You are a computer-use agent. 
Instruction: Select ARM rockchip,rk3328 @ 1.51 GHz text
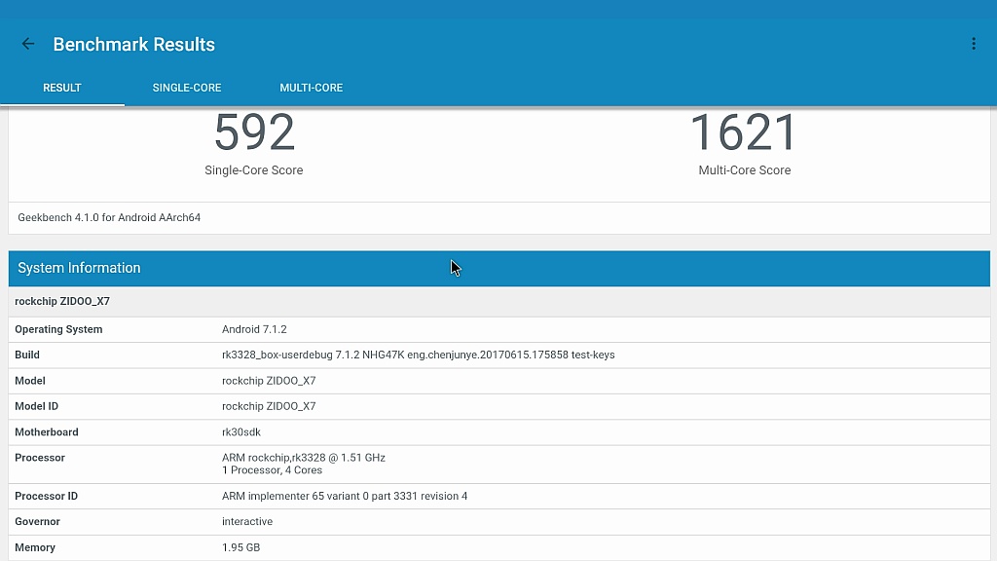point(304,458)
